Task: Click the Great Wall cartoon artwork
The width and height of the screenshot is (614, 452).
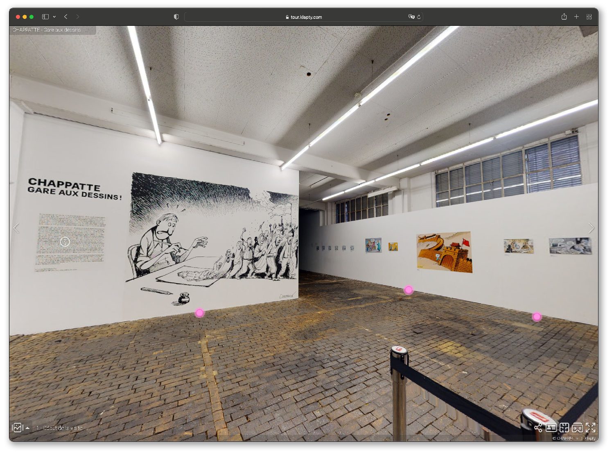Action: [x=445, y=252]
